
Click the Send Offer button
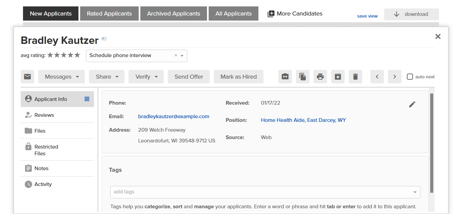(189, 77)
